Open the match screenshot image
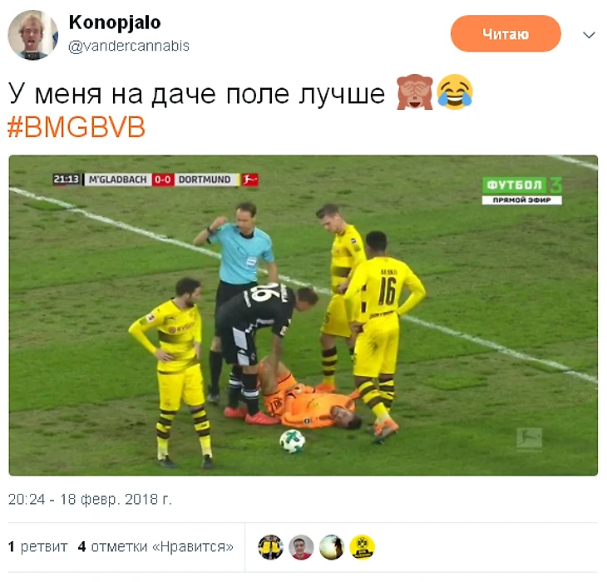The width and height of the screenshot is (607, 582). pyautogui.click(x=303, y=315)
